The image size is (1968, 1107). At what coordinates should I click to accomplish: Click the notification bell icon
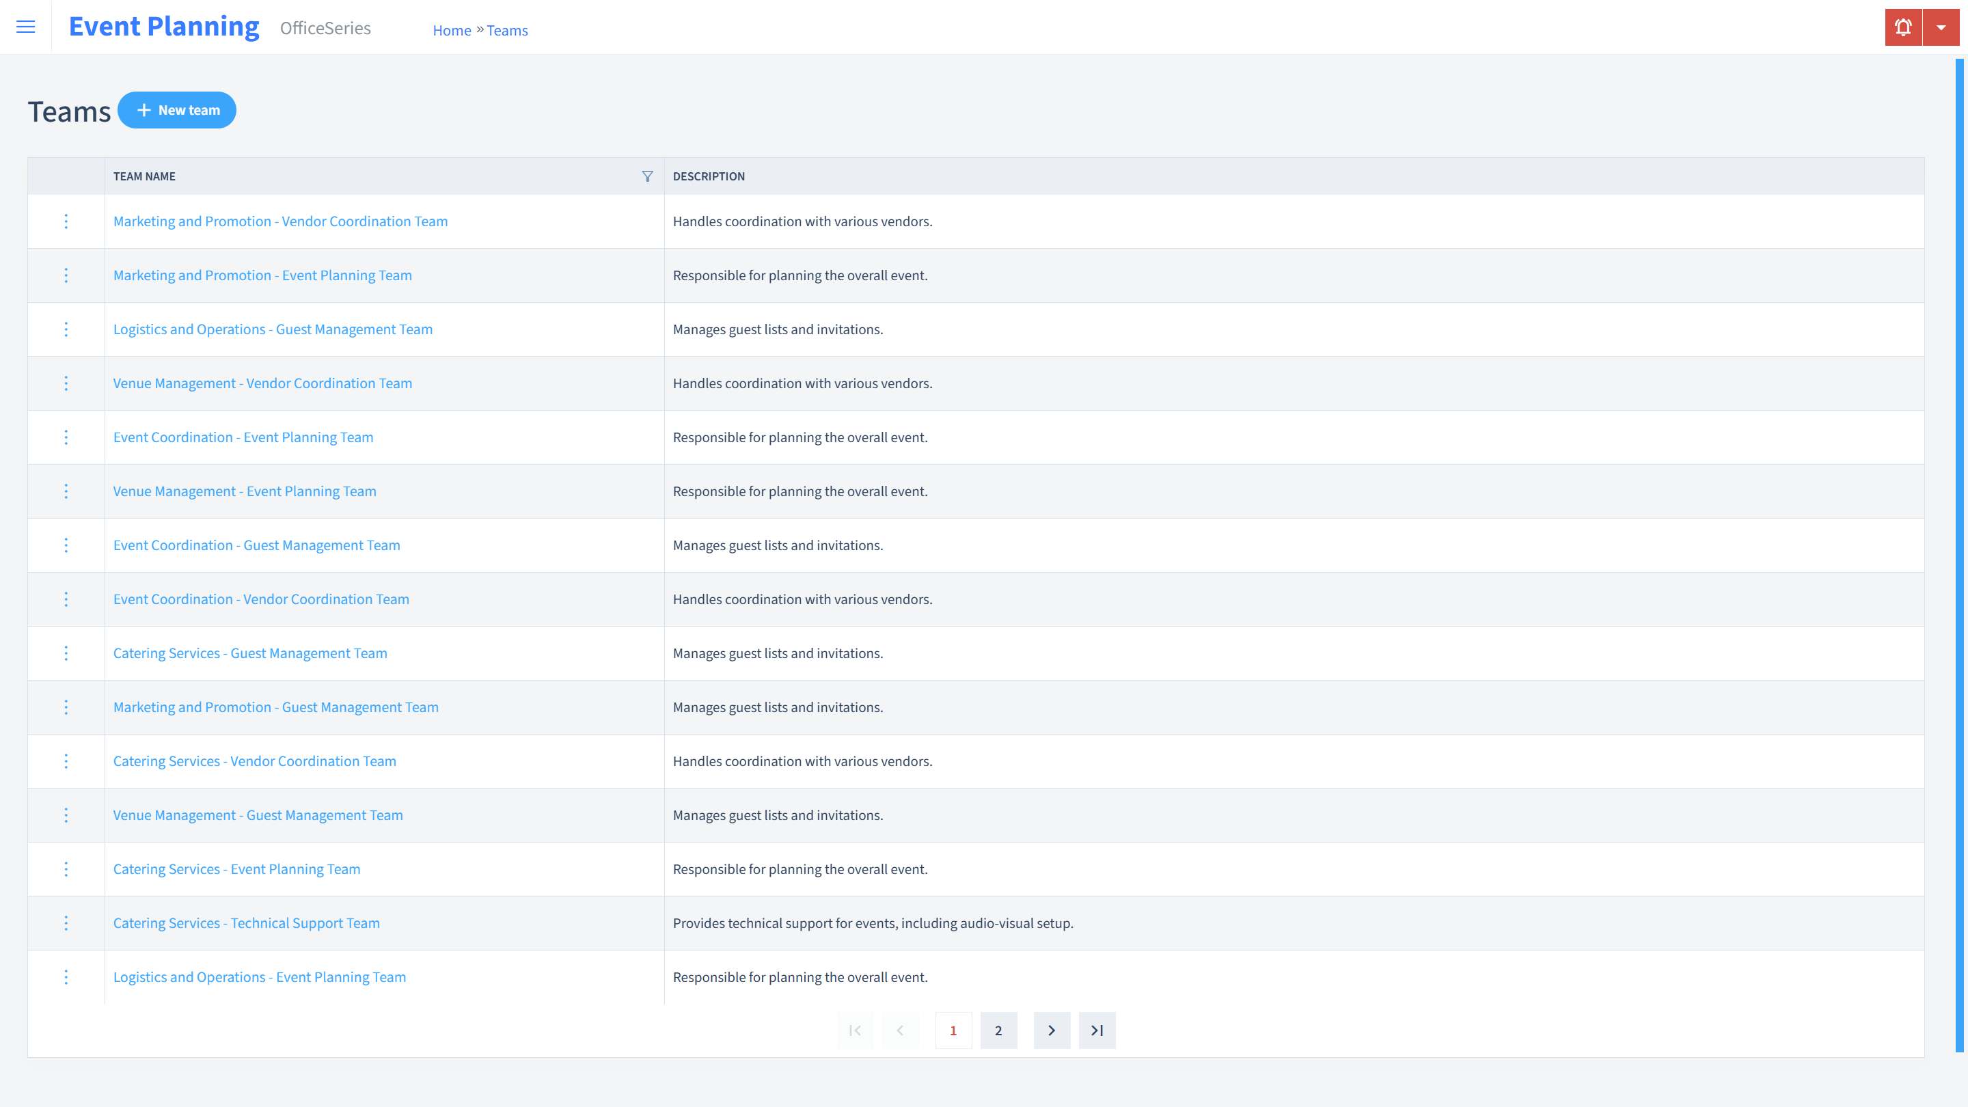1902,27
